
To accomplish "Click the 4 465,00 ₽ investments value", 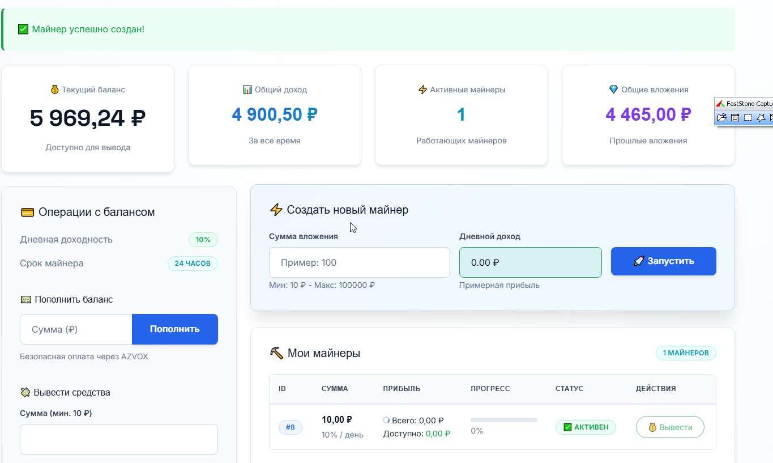I will (648, 114).
